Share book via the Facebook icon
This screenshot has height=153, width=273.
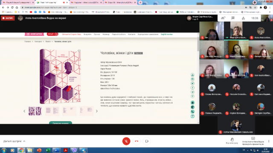[x=192, y=88]
